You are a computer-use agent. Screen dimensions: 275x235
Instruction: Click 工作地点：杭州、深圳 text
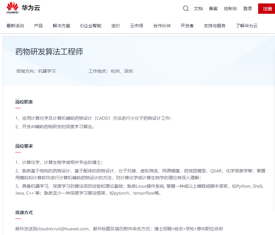point(111,71)
